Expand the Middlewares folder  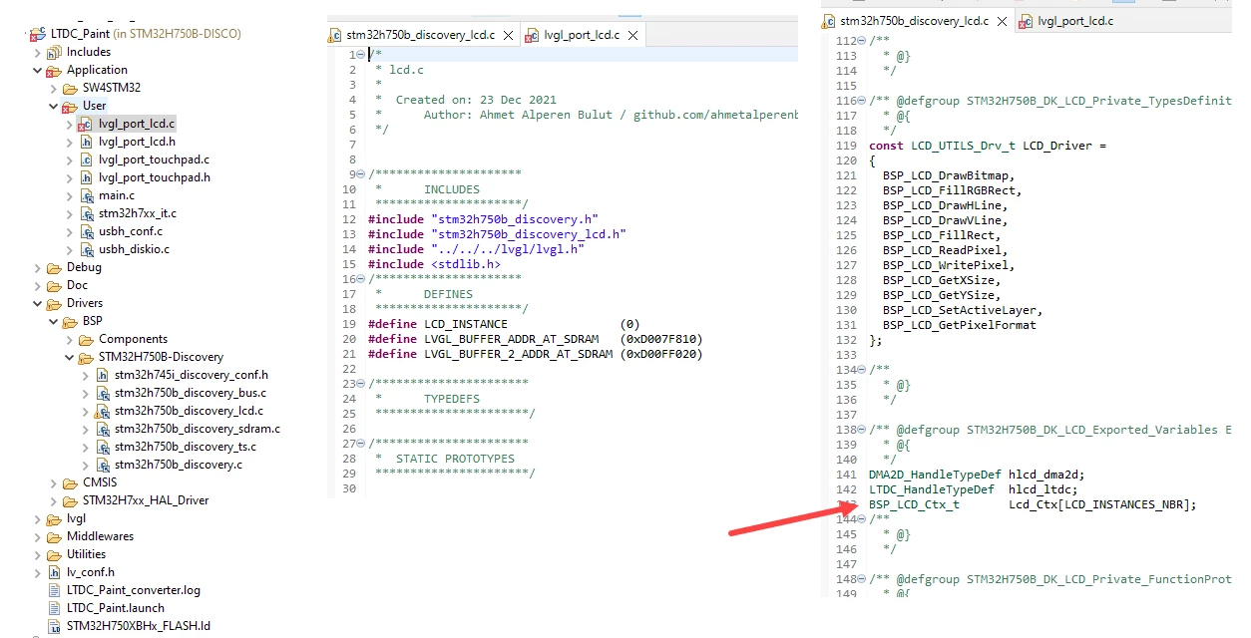38,536
